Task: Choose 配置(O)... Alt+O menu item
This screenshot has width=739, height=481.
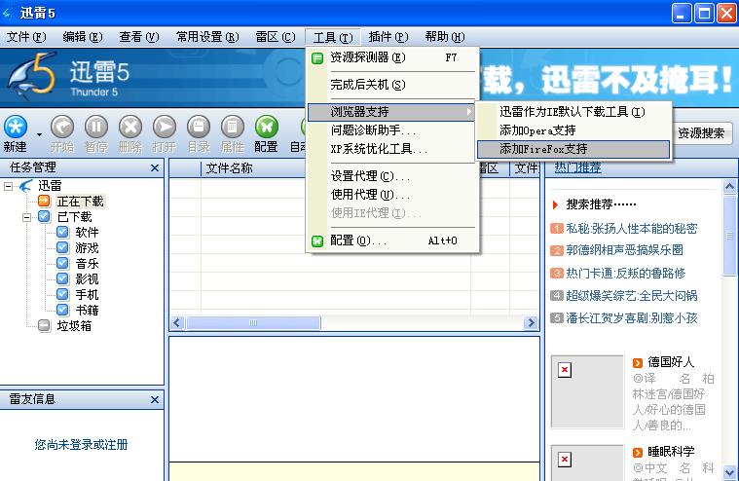Action: coord(392,240)
